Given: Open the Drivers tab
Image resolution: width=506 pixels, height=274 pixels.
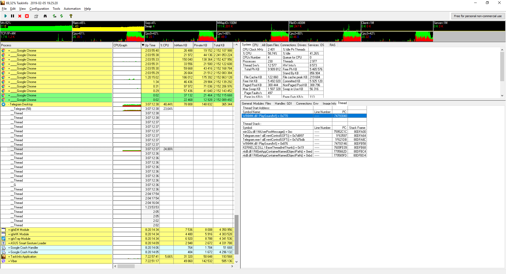Looking at the screenshot, I should [302, 45].
